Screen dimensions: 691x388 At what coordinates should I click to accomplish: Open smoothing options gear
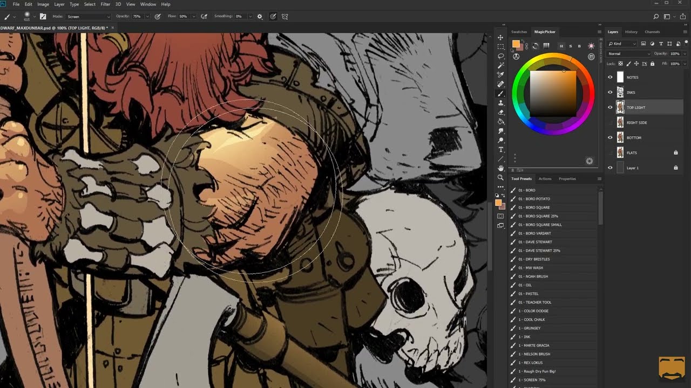260,17
